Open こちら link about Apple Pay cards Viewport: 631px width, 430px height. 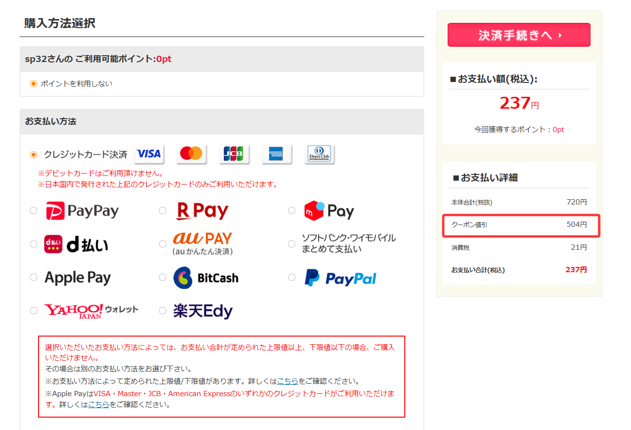pyautogui.click(x=99, y=405)
